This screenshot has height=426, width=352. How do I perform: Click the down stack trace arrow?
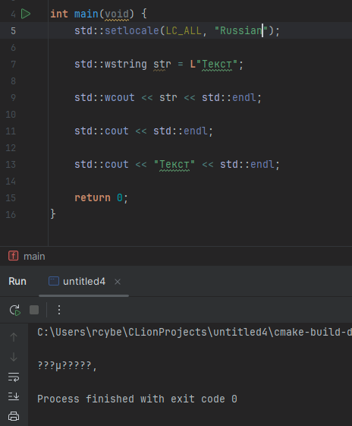pyautogui.click(x=14, y=357)
